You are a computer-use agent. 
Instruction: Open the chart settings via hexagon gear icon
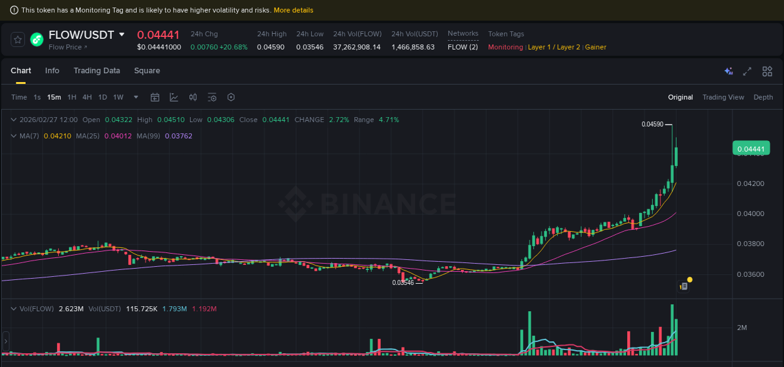click(x=231, y=97)
